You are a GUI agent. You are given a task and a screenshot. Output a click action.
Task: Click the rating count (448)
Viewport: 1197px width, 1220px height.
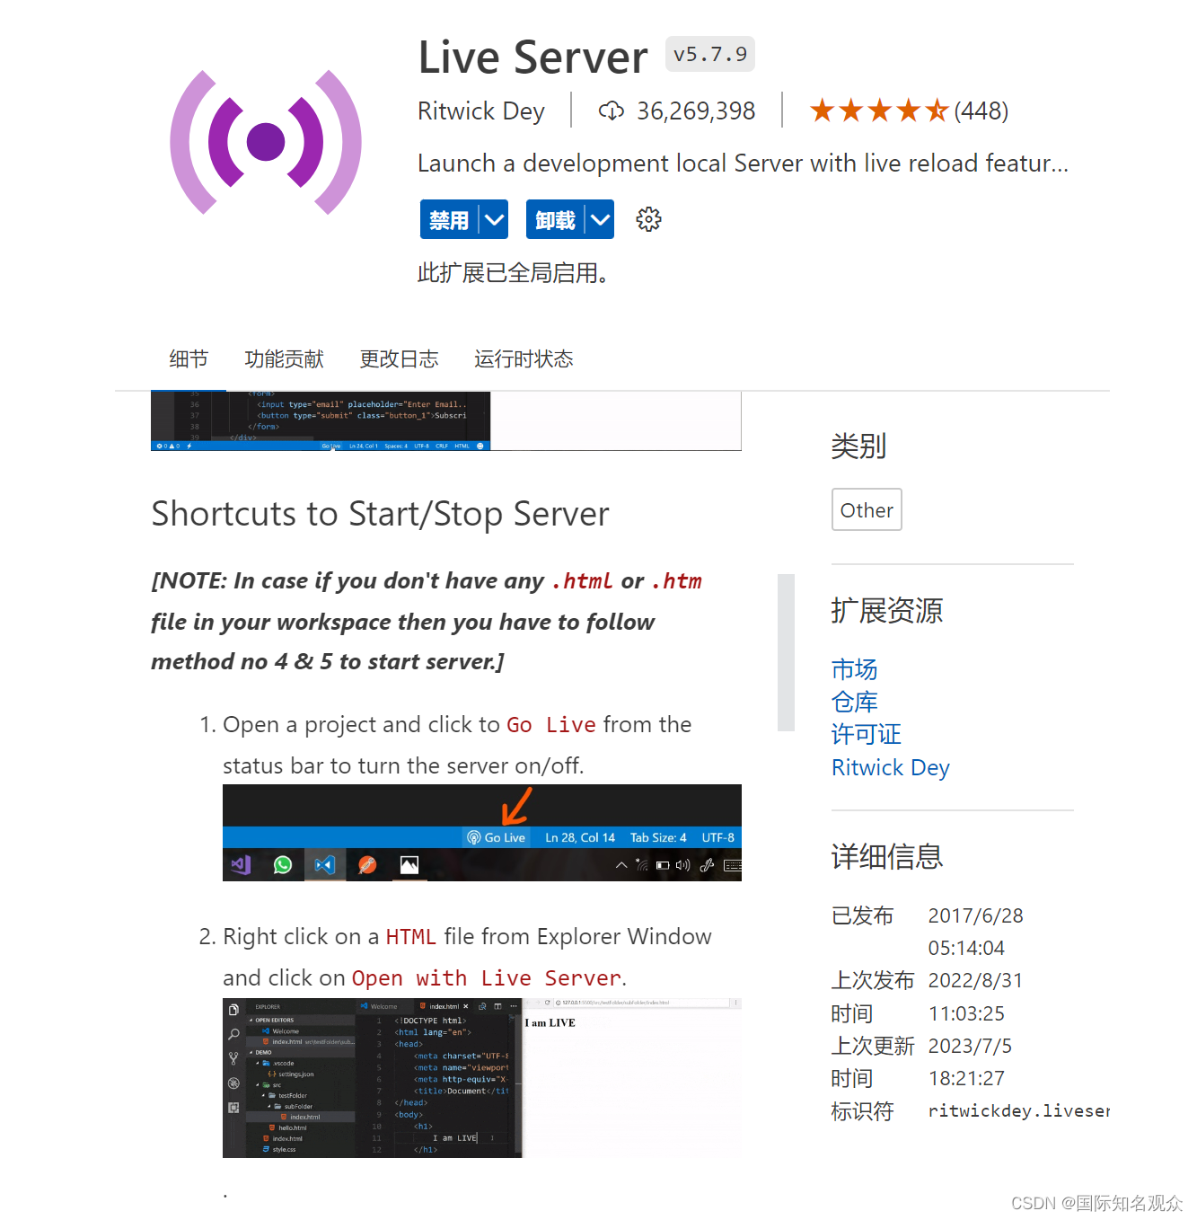(x=981, y=111)
